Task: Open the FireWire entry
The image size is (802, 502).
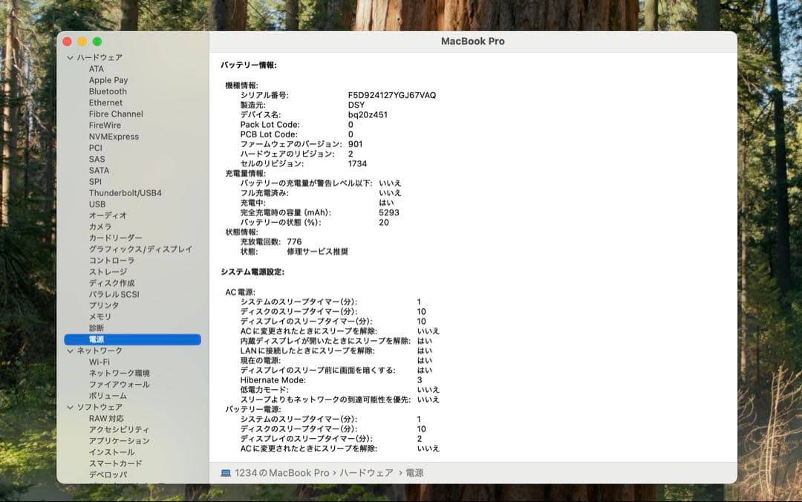Action: pos(105,125)
